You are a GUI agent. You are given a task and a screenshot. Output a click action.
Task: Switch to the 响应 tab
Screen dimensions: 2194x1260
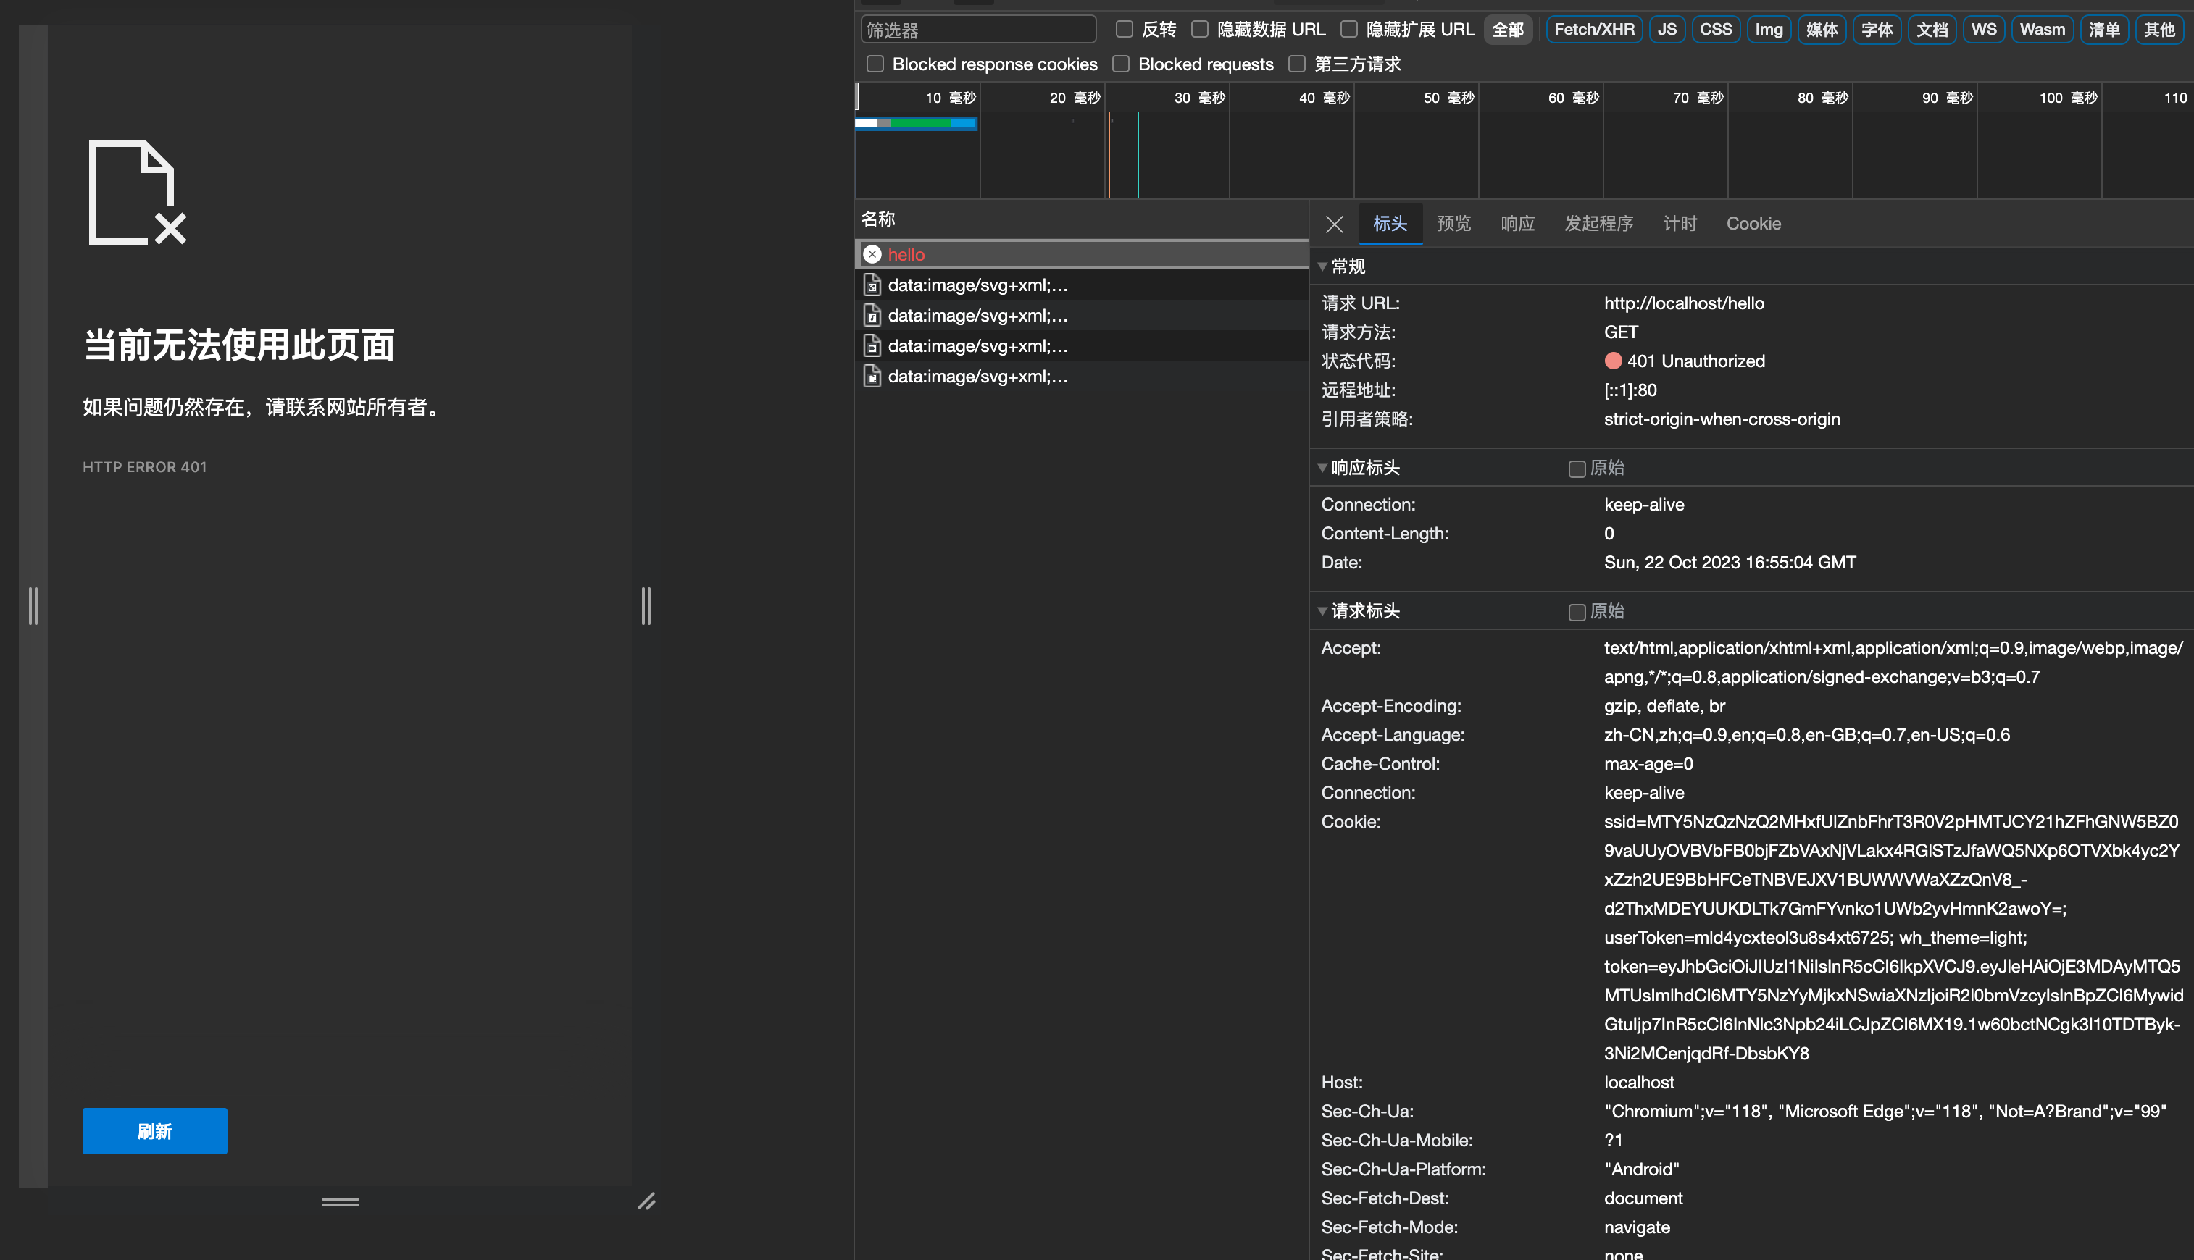point(1518,224)
